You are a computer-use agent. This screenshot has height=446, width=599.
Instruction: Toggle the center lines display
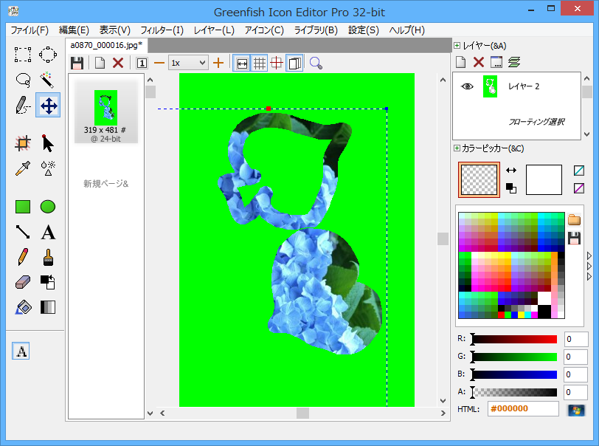(x=277, y=63)
